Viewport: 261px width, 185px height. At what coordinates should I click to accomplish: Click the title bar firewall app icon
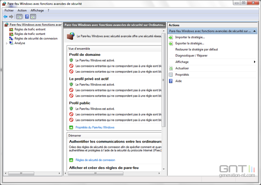[x=4, y=4]
